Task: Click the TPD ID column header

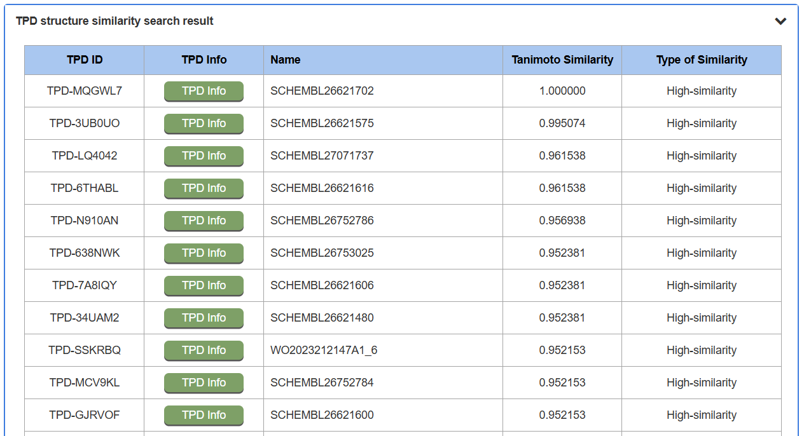Action: point(85,60)
